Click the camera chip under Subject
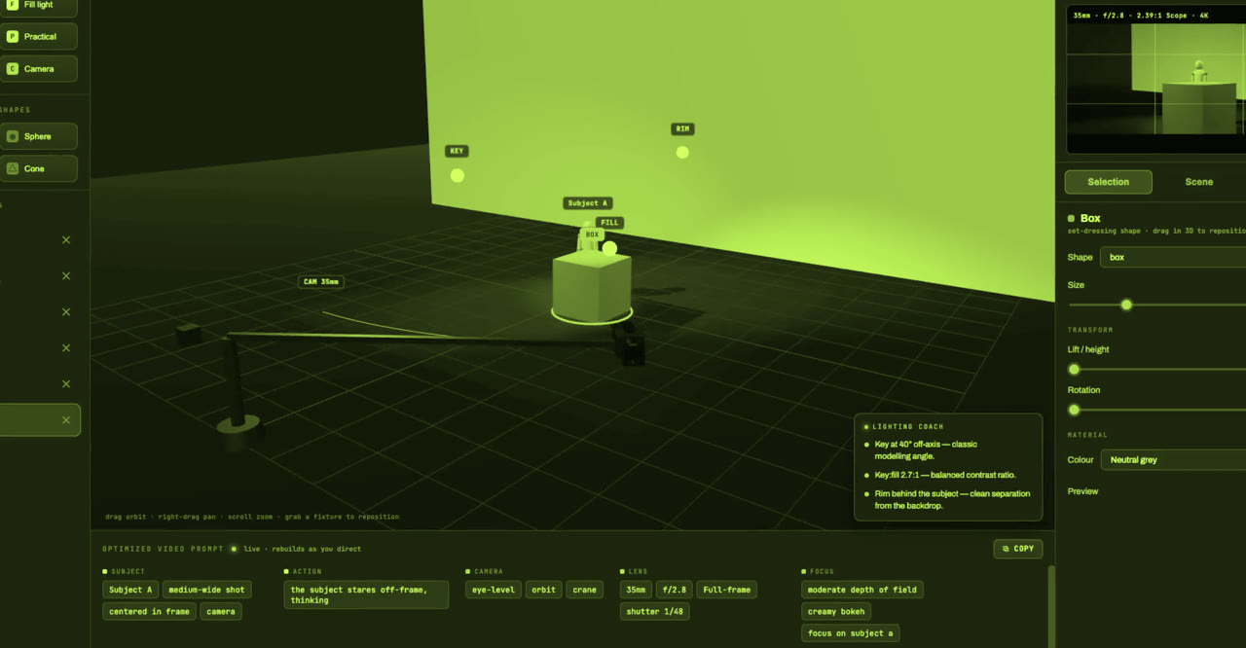 [x=221, y=612]
